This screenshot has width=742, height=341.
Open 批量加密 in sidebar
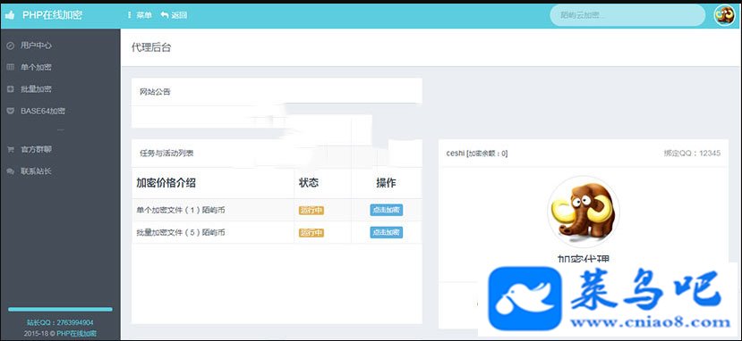(36, 89)
